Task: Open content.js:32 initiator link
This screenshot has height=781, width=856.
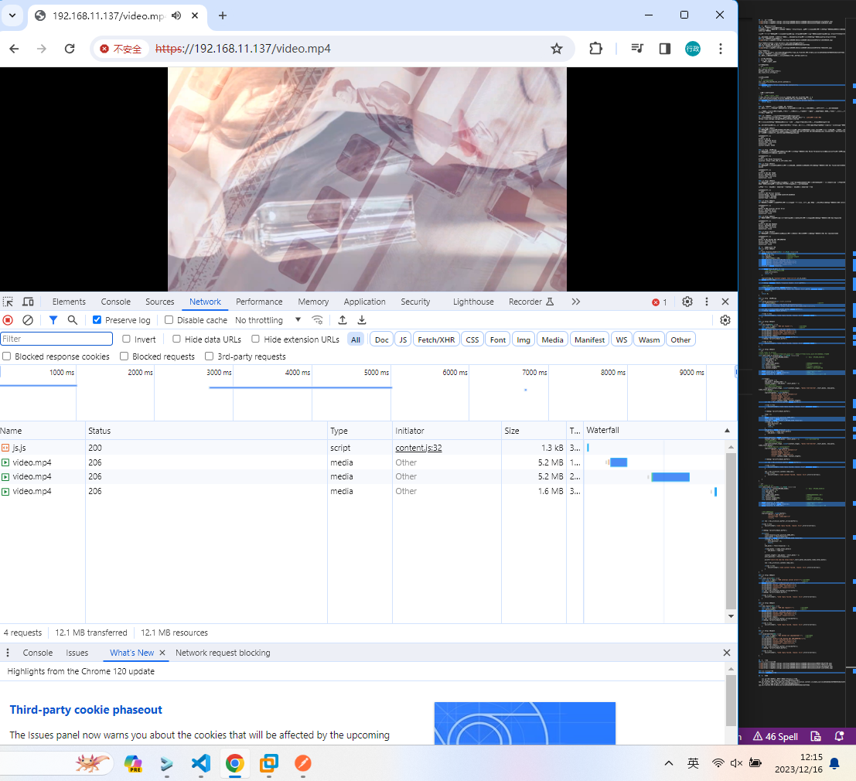Action: click(x=418, y=448)
